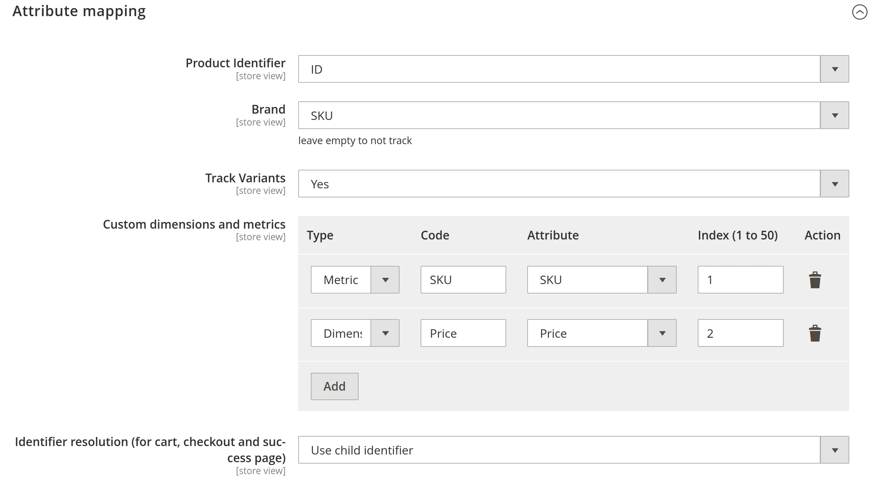Open the Attribute dropdown for Price
The height and width of the screenshot is (485, 877).
pyautogui.click(x=662, y=333)
